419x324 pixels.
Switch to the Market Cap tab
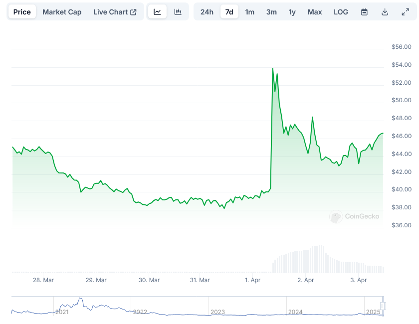[62, 11]
